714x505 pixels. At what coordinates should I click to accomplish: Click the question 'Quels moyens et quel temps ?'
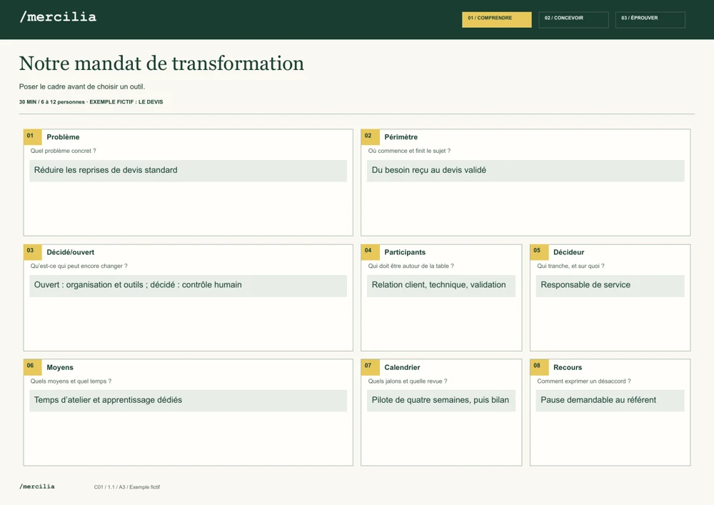(x=71, y=381)
